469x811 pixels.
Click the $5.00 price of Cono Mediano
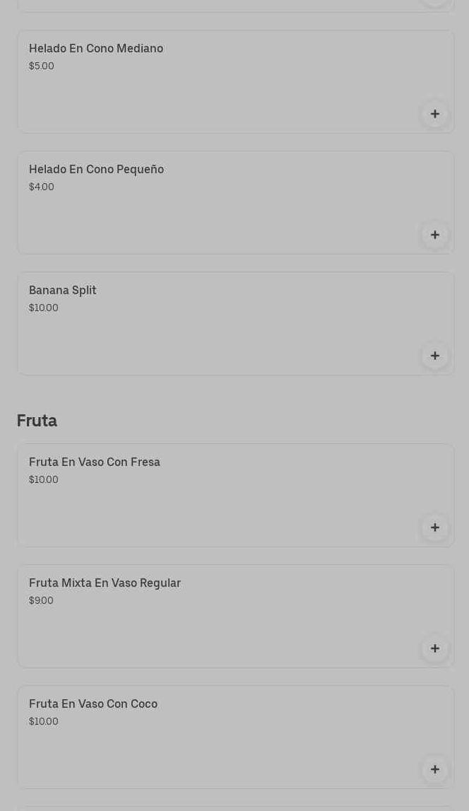[x=42, y=66]
